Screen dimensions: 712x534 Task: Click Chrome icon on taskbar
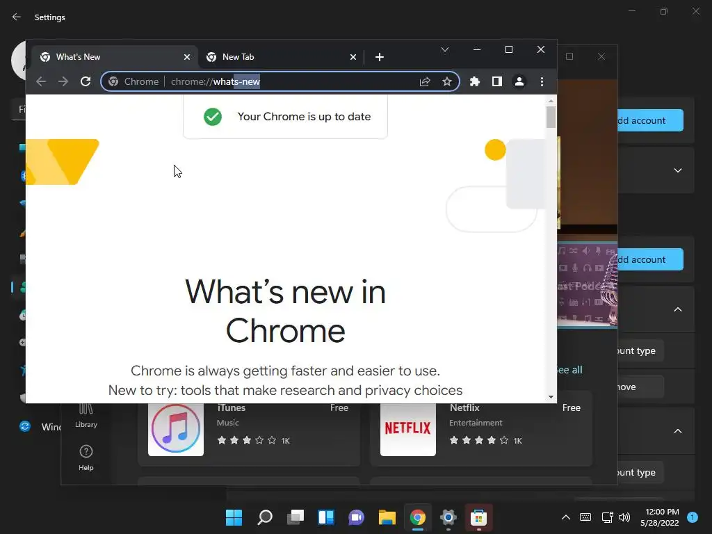(x=418, y=517)
